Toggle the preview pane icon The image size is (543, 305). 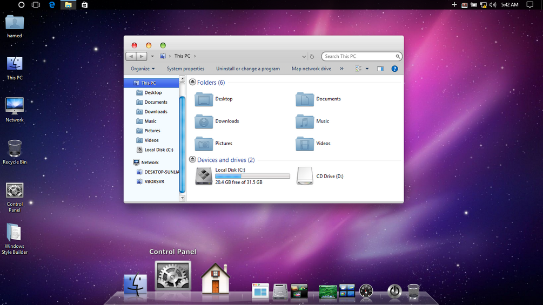[x=380, y=69]
